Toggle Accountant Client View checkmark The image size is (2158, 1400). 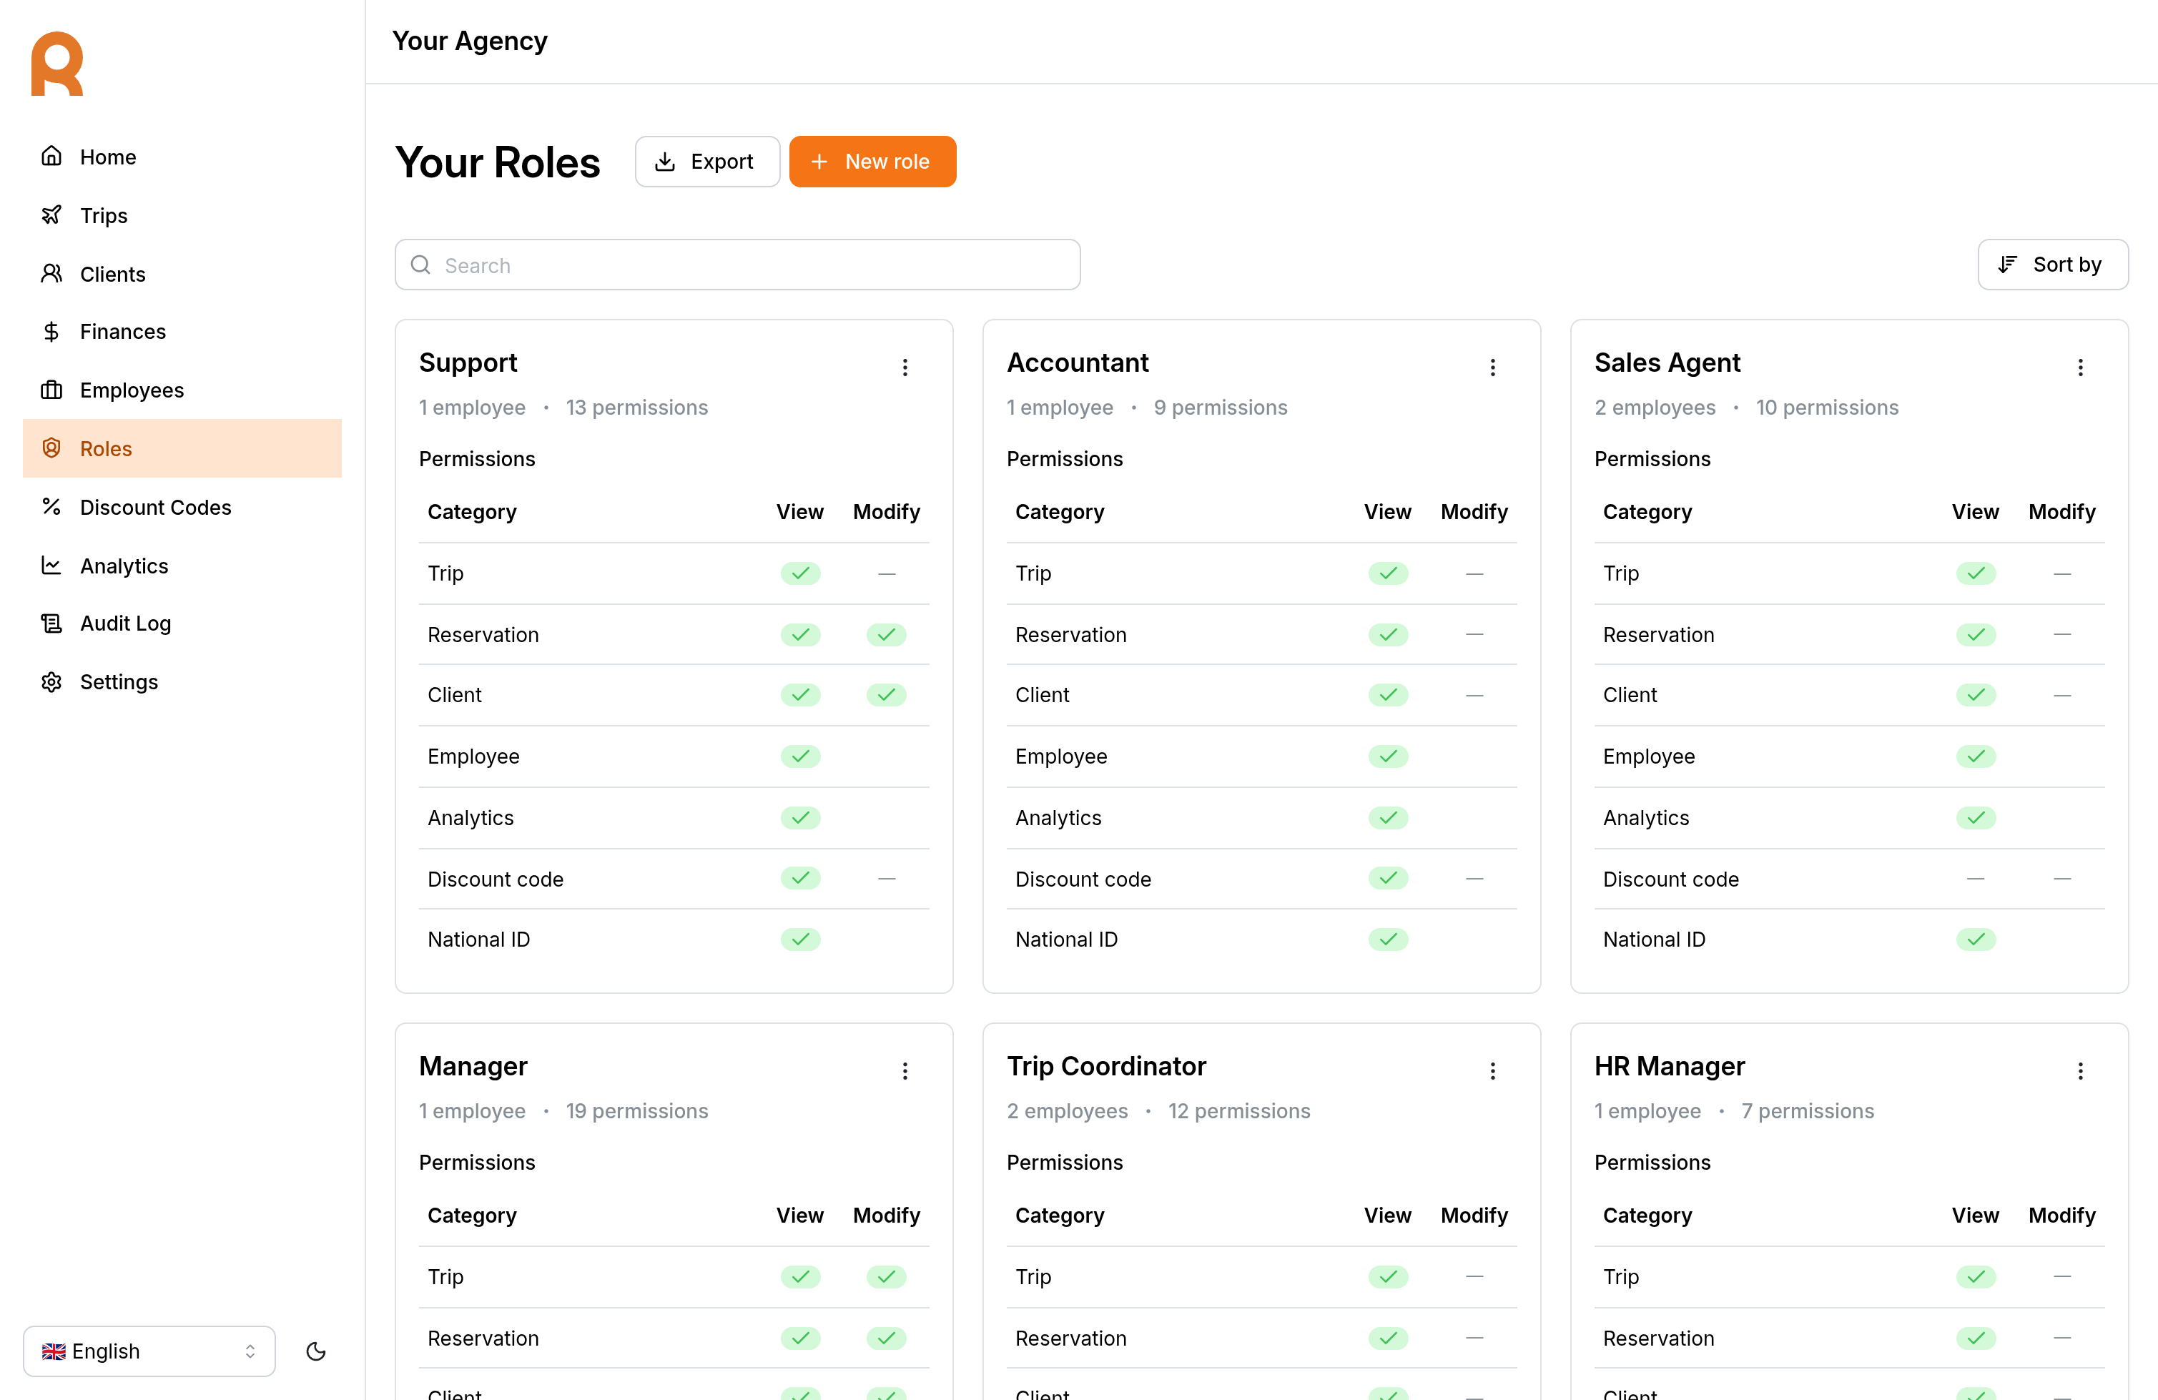click(x=1387, y=694)
